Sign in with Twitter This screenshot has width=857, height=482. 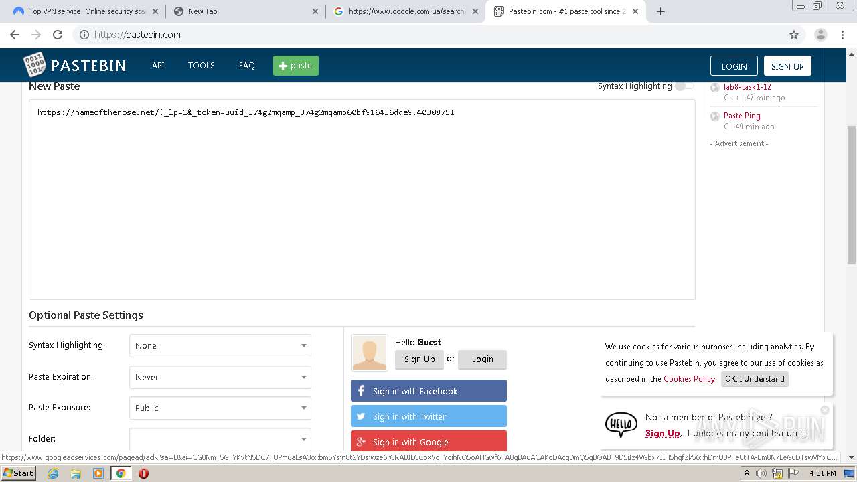coord(428,416)
